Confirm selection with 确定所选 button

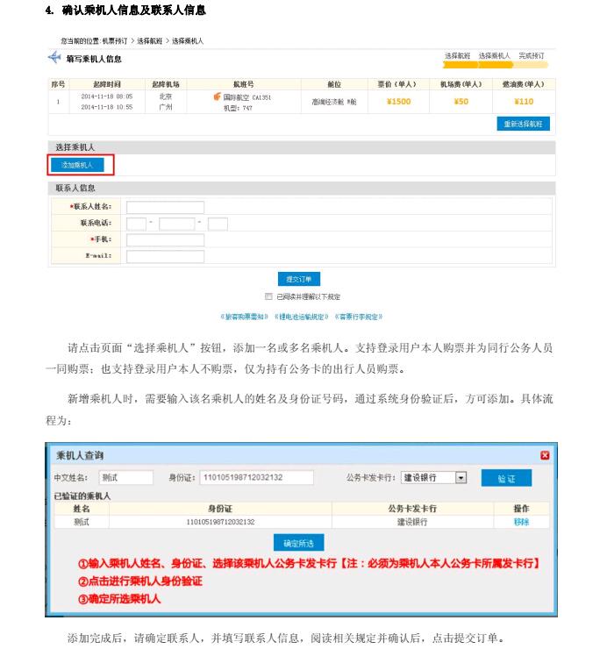coord(299,542)
